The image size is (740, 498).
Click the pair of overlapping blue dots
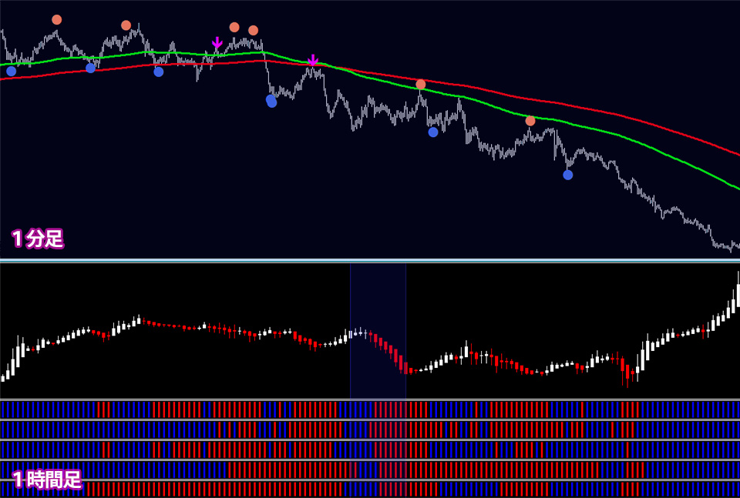(x=271, y=101)
